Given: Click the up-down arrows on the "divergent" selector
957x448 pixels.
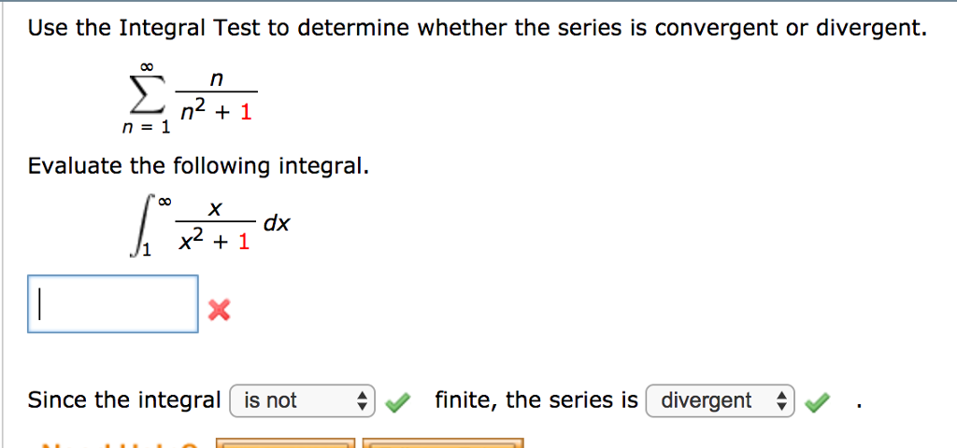Looking at the screenshot, I should point(781,400).
